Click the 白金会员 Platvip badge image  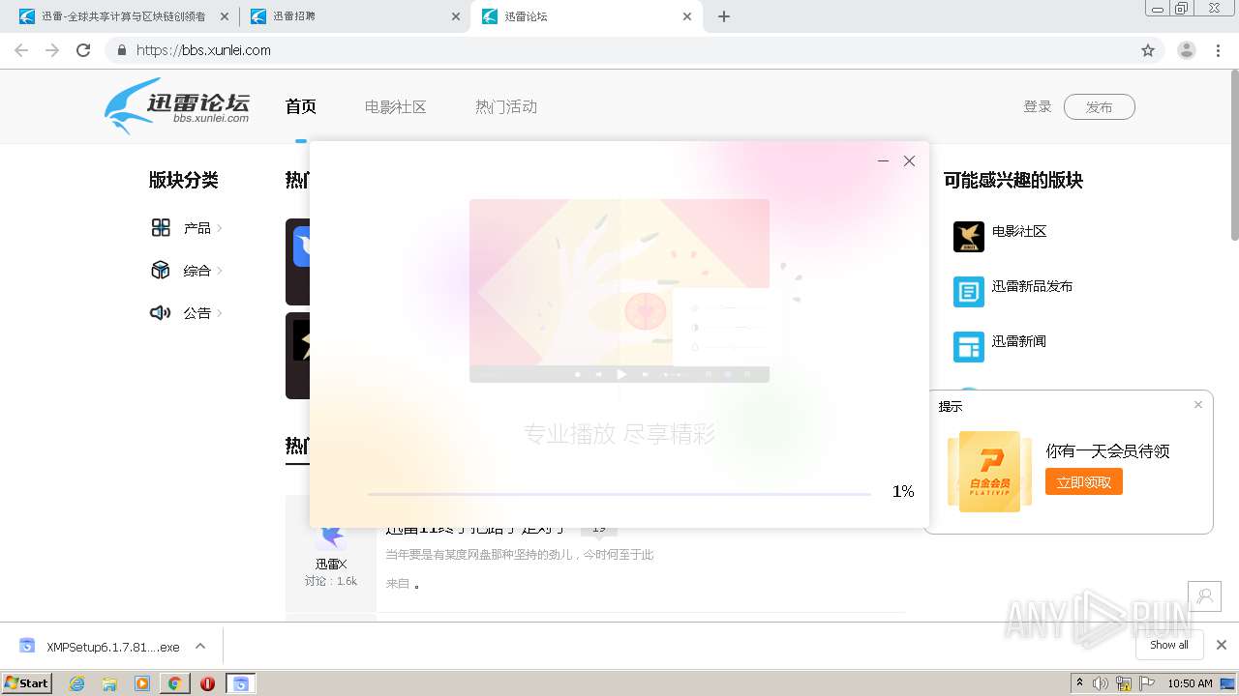[989, 471]
